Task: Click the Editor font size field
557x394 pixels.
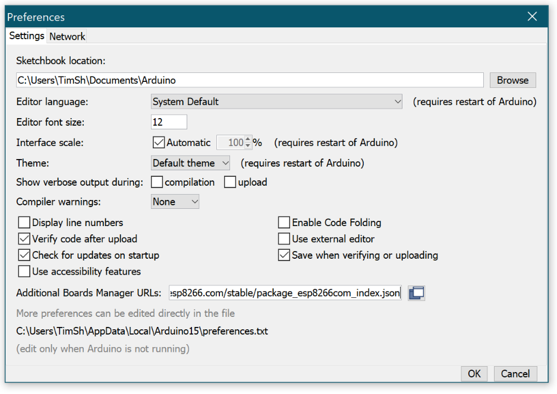Action: point(169,122)
